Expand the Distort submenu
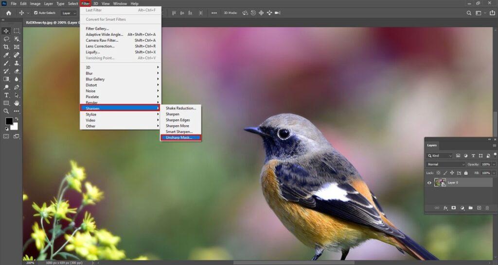This screenshot has height=265, width=498. pos(121,85)
